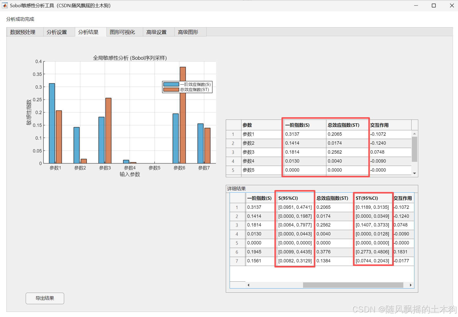Click the 0.1831 interaction cell

pyautogui.click(x=403, y=252)
